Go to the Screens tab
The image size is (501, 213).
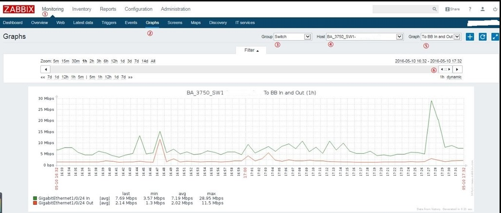(x=175, y=22)
